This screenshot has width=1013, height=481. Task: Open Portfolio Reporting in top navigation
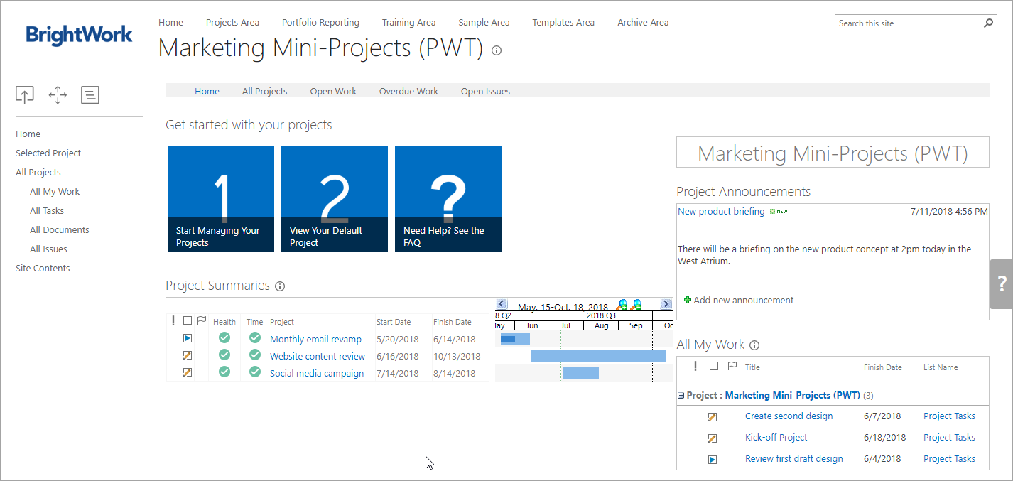click(x=320, y=22)
